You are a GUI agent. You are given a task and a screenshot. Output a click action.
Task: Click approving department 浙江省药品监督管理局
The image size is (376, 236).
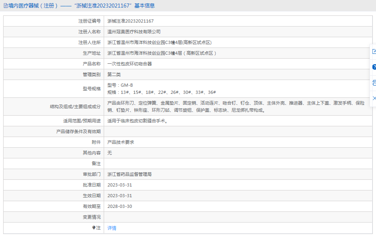(x=129, y=174)
